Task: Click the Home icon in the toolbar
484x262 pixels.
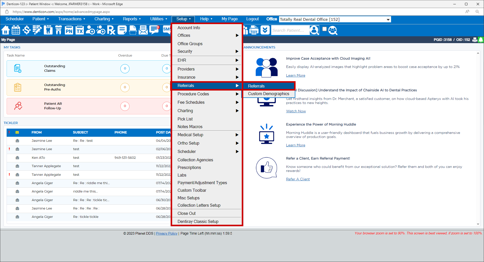Action: coord(6,30)
